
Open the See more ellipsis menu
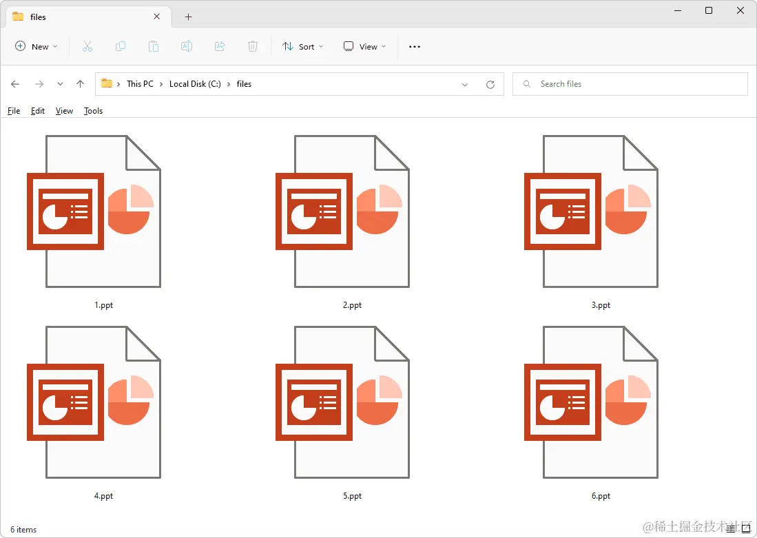click(x=414, y=47)
